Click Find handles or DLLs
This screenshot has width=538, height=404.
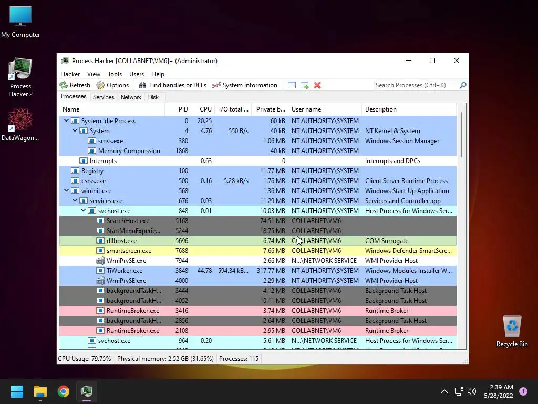click(x=172, y=85)
